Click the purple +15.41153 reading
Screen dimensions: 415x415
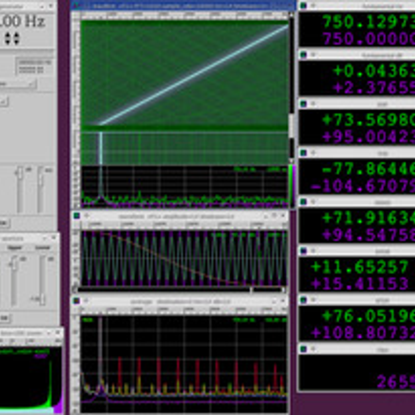tap(360, 284)
